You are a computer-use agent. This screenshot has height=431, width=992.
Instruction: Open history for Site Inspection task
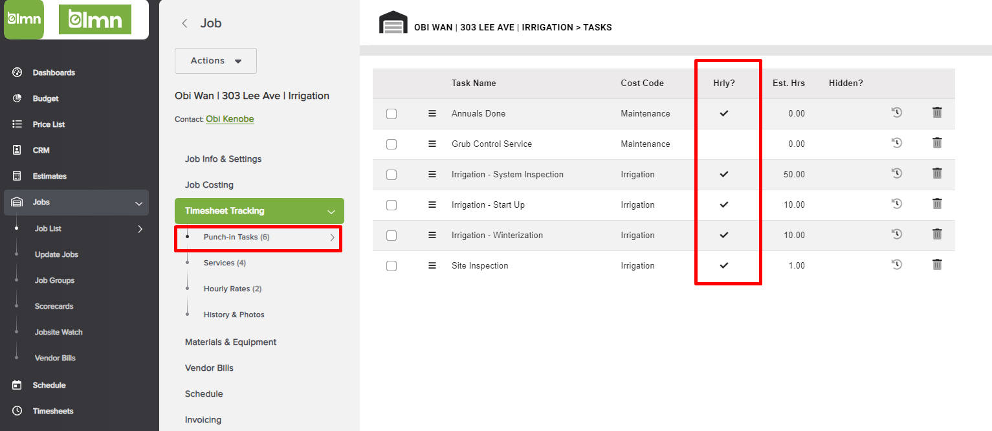click(897, 265)
